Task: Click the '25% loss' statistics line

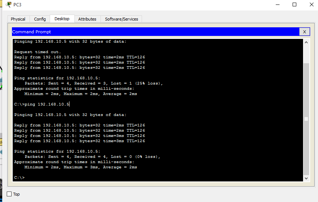Action: coord(94,83)
